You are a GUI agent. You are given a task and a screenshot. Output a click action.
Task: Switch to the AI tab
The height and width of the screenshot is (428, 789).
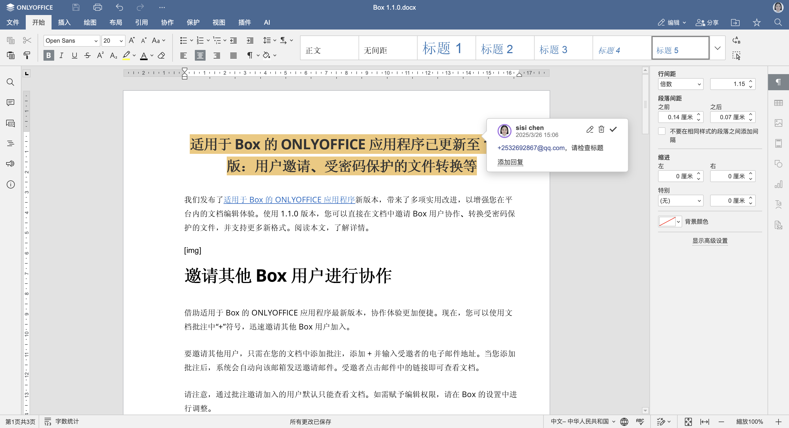tap(267, 22)
